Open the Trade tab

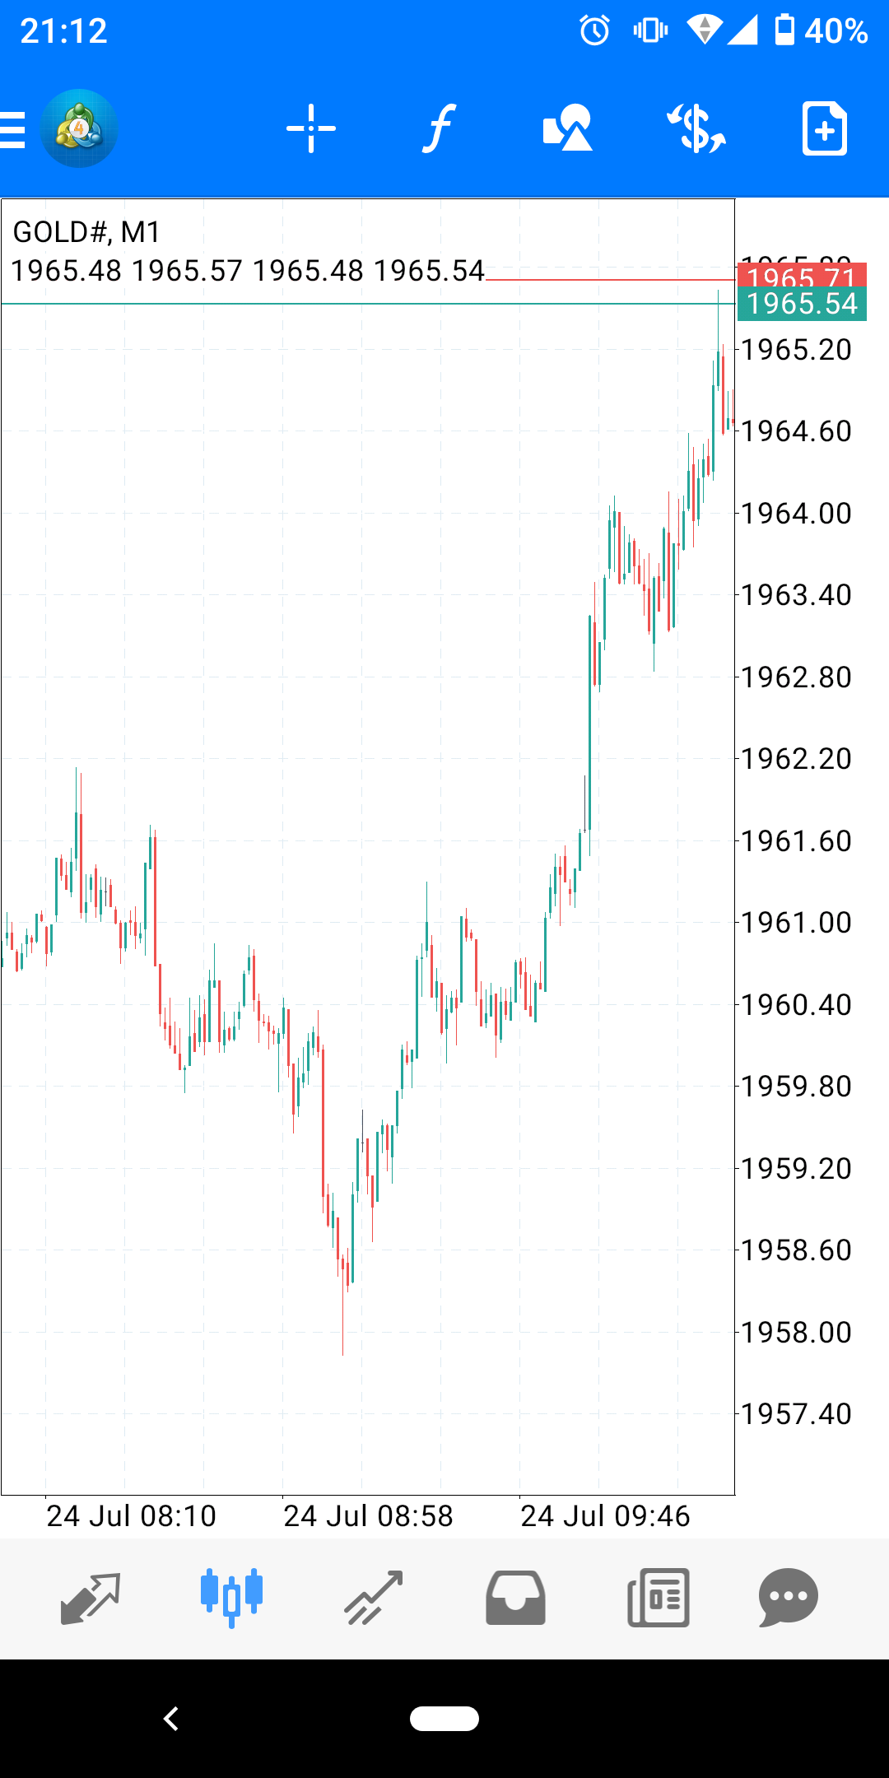click(374, 1598)
